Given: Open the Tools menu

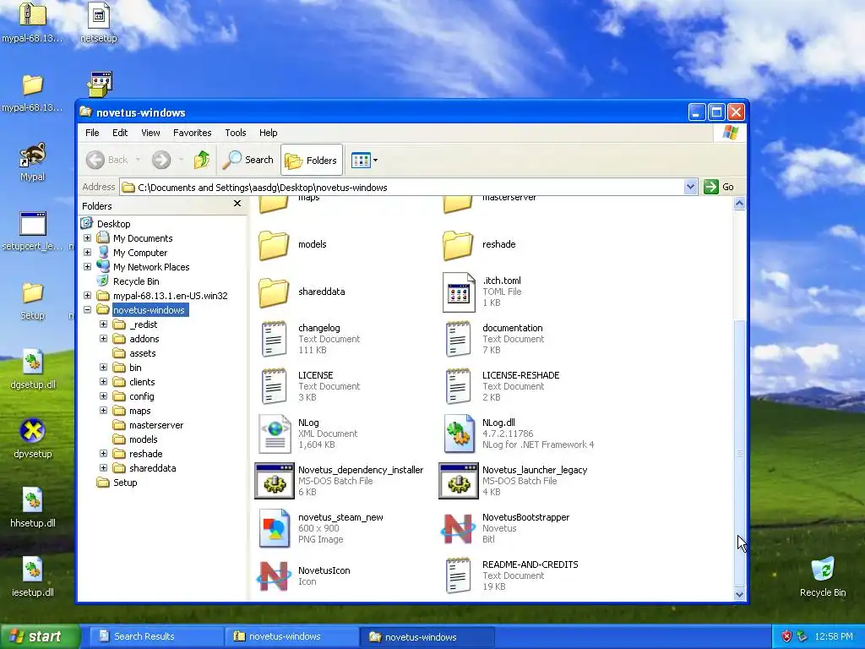Looking at the screenshot, I should (236, 133).
